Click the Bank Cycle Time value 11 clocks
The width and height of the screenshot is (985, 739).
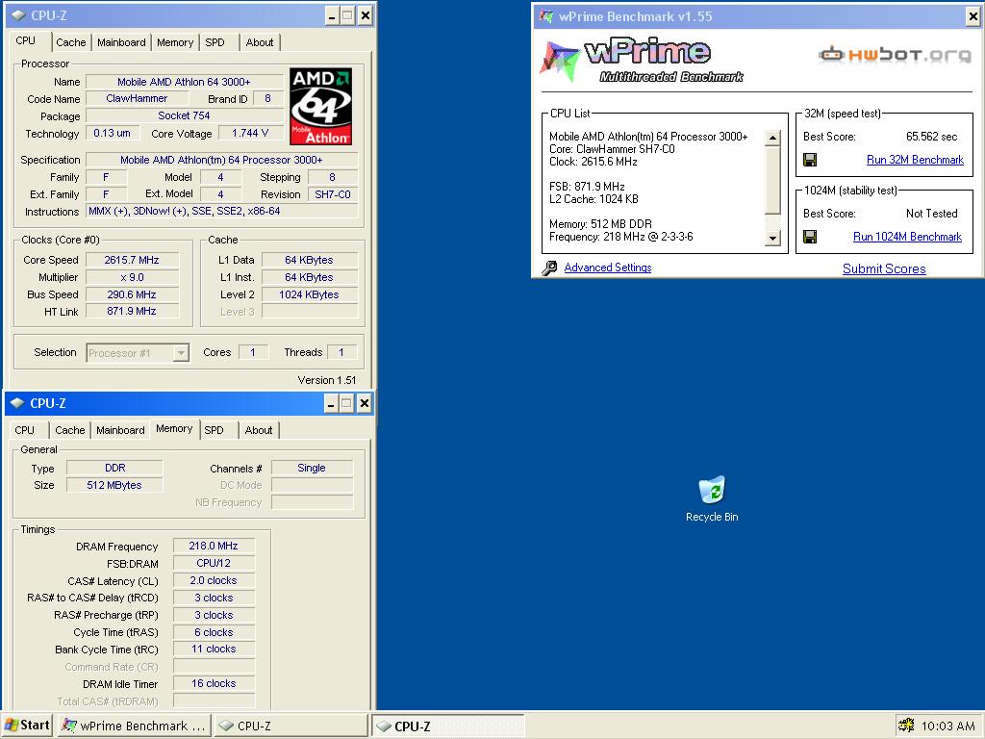pyautogui.click(x=214, y=650)
